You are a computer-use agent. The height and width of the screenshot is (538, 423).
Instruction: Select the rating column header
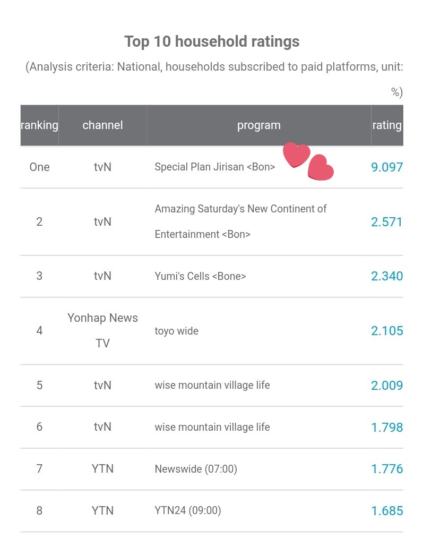387,125
